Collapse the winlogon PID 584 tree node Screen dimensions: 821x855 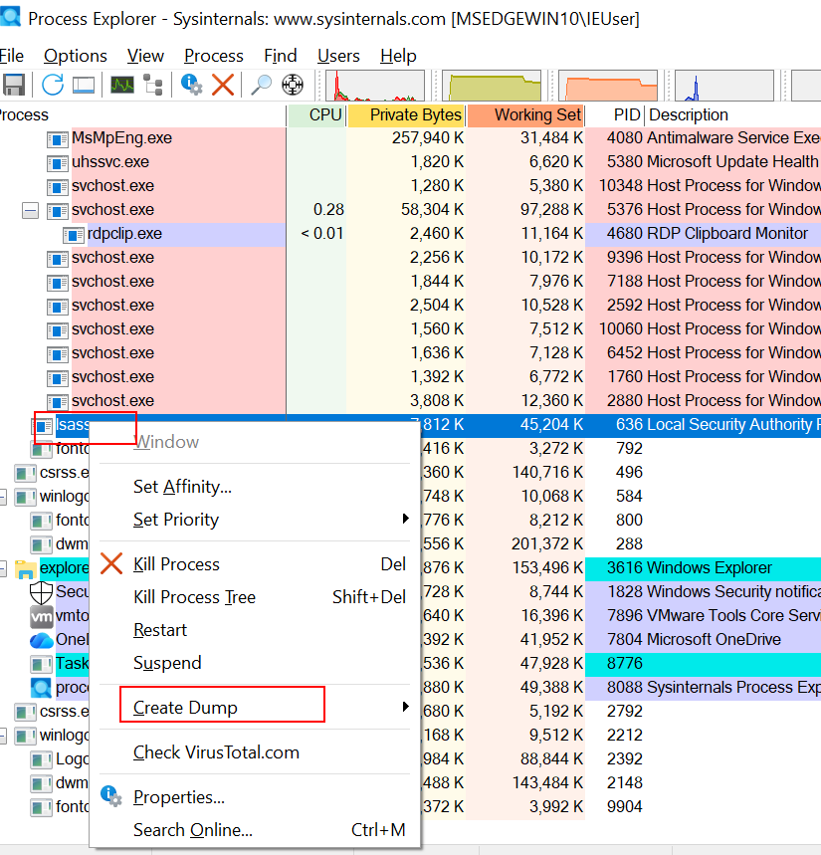(x=3, y=497)
